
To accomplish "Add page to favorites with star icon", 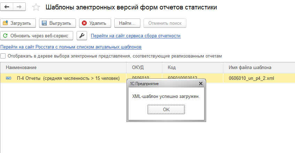I will 36,7.
